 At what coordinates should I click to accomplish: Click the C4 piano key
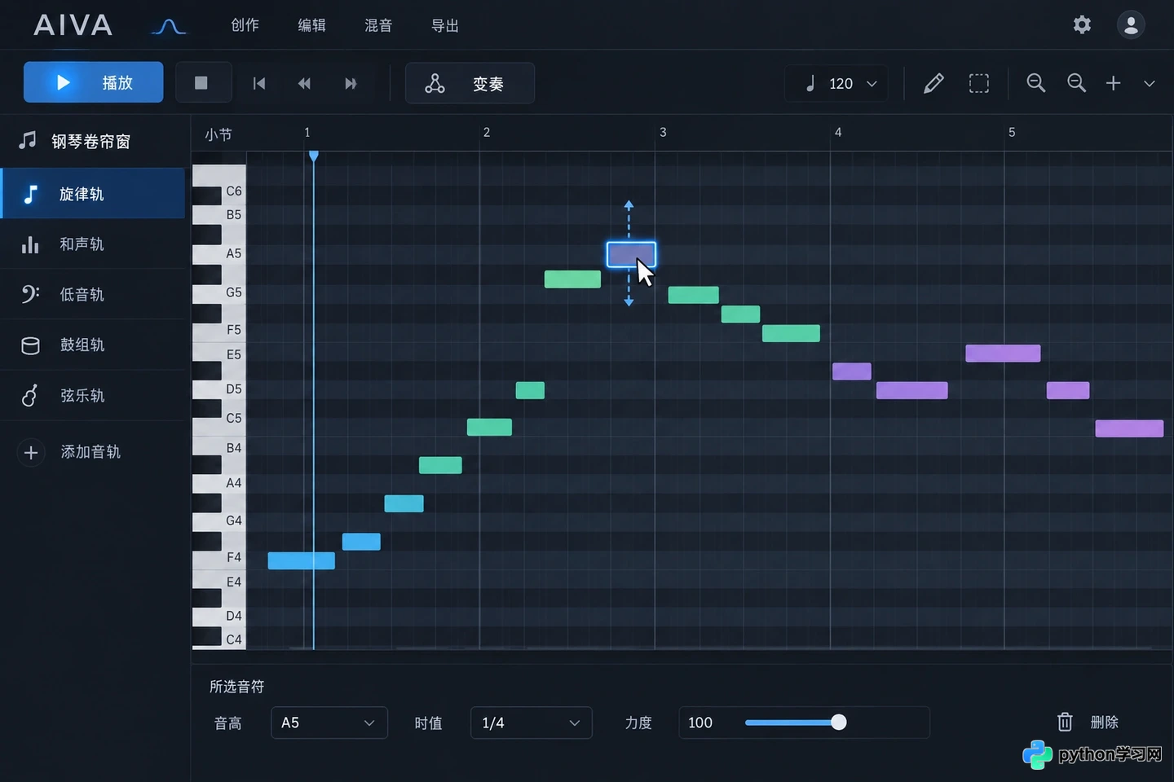(x=218, y=639)
